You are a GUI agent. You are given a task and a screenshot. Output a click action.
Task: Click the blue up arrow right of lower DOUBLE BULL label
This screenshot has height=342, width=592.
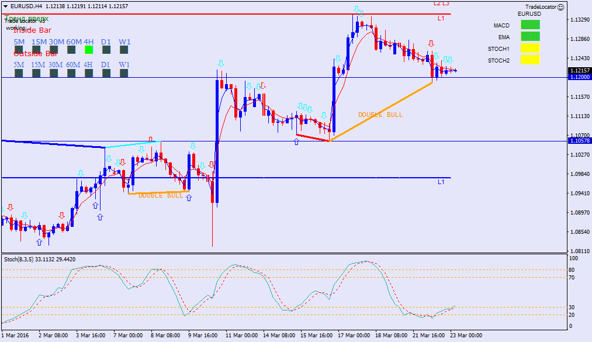pyautogui.click(x=189, y=198)
